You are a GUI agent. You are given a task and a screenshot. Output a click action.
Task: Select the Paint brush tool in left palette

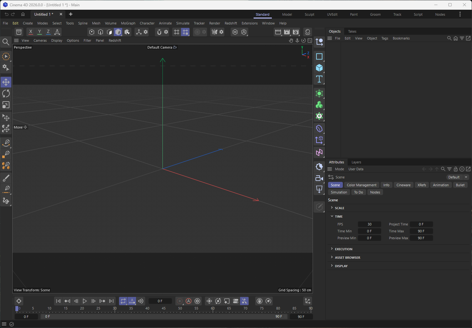pyautogui.click(x=6, y=178)
